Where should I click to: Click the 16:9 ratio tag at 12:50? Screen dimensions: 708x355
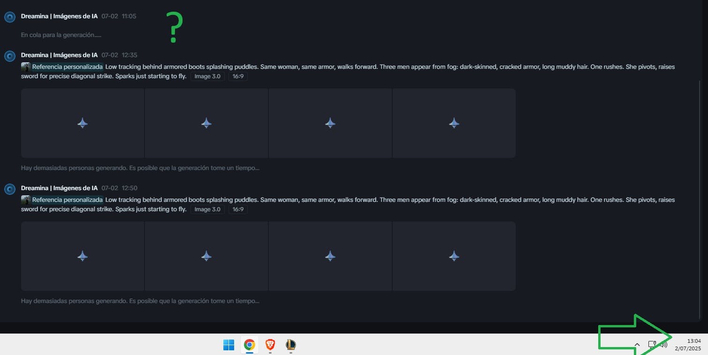pos(238,209)
